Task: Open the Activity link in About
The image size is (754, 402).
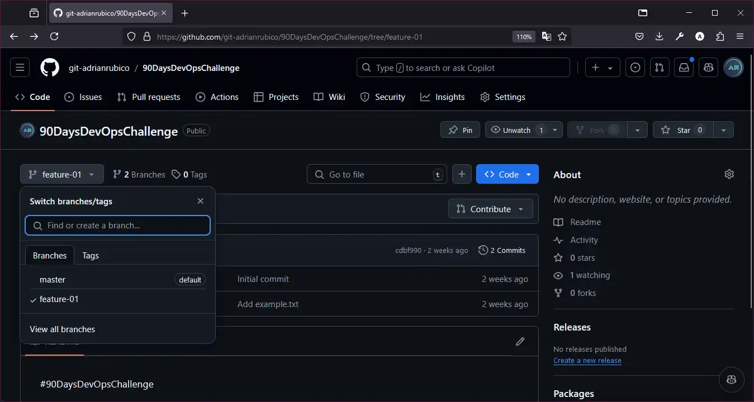Action: pos(576,240)
